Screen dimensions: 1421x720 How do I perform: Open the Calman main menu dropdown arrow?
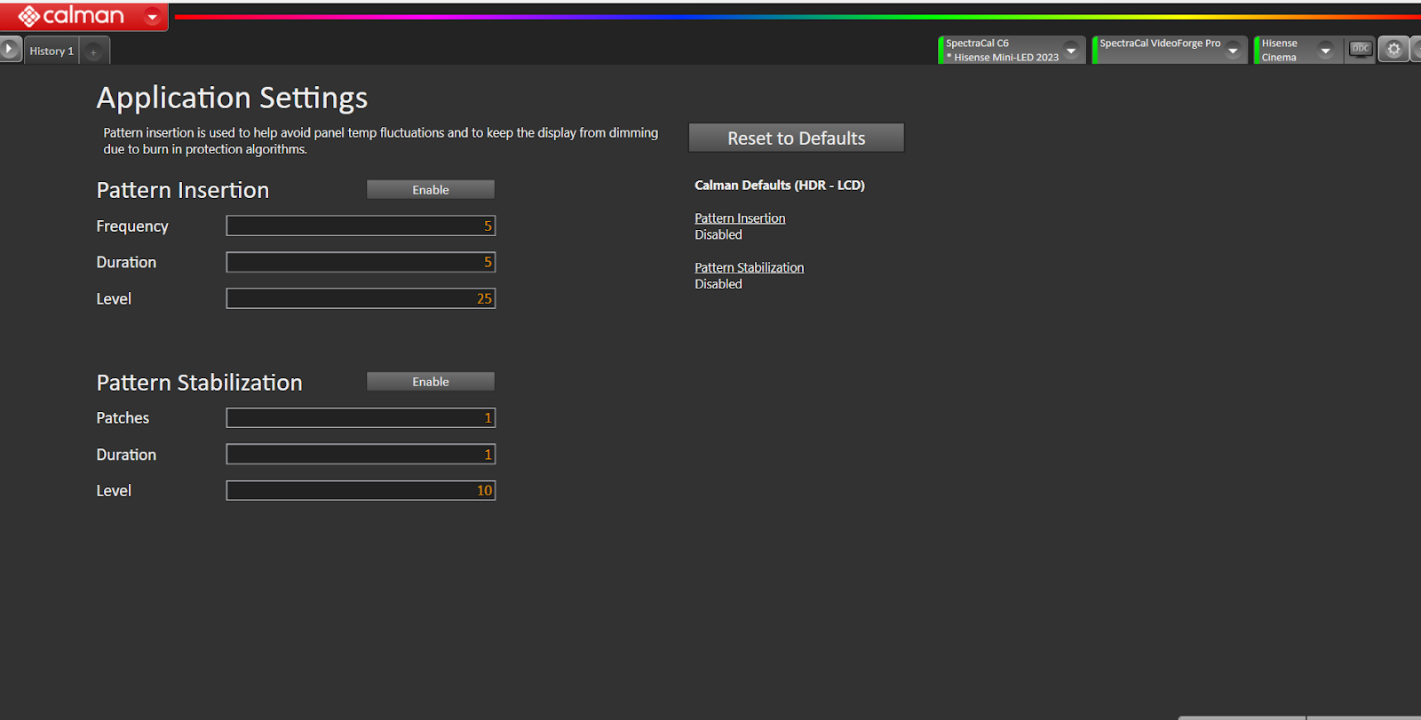point(153,17)
